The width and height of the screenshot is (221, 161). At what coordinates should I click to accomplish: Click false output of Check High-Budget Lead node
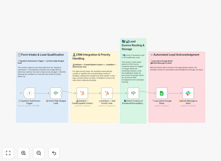pos(61,95)
